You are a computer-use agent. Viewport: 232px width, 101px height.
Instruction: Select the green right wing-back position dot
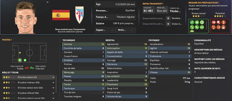[x=25, y=60]
